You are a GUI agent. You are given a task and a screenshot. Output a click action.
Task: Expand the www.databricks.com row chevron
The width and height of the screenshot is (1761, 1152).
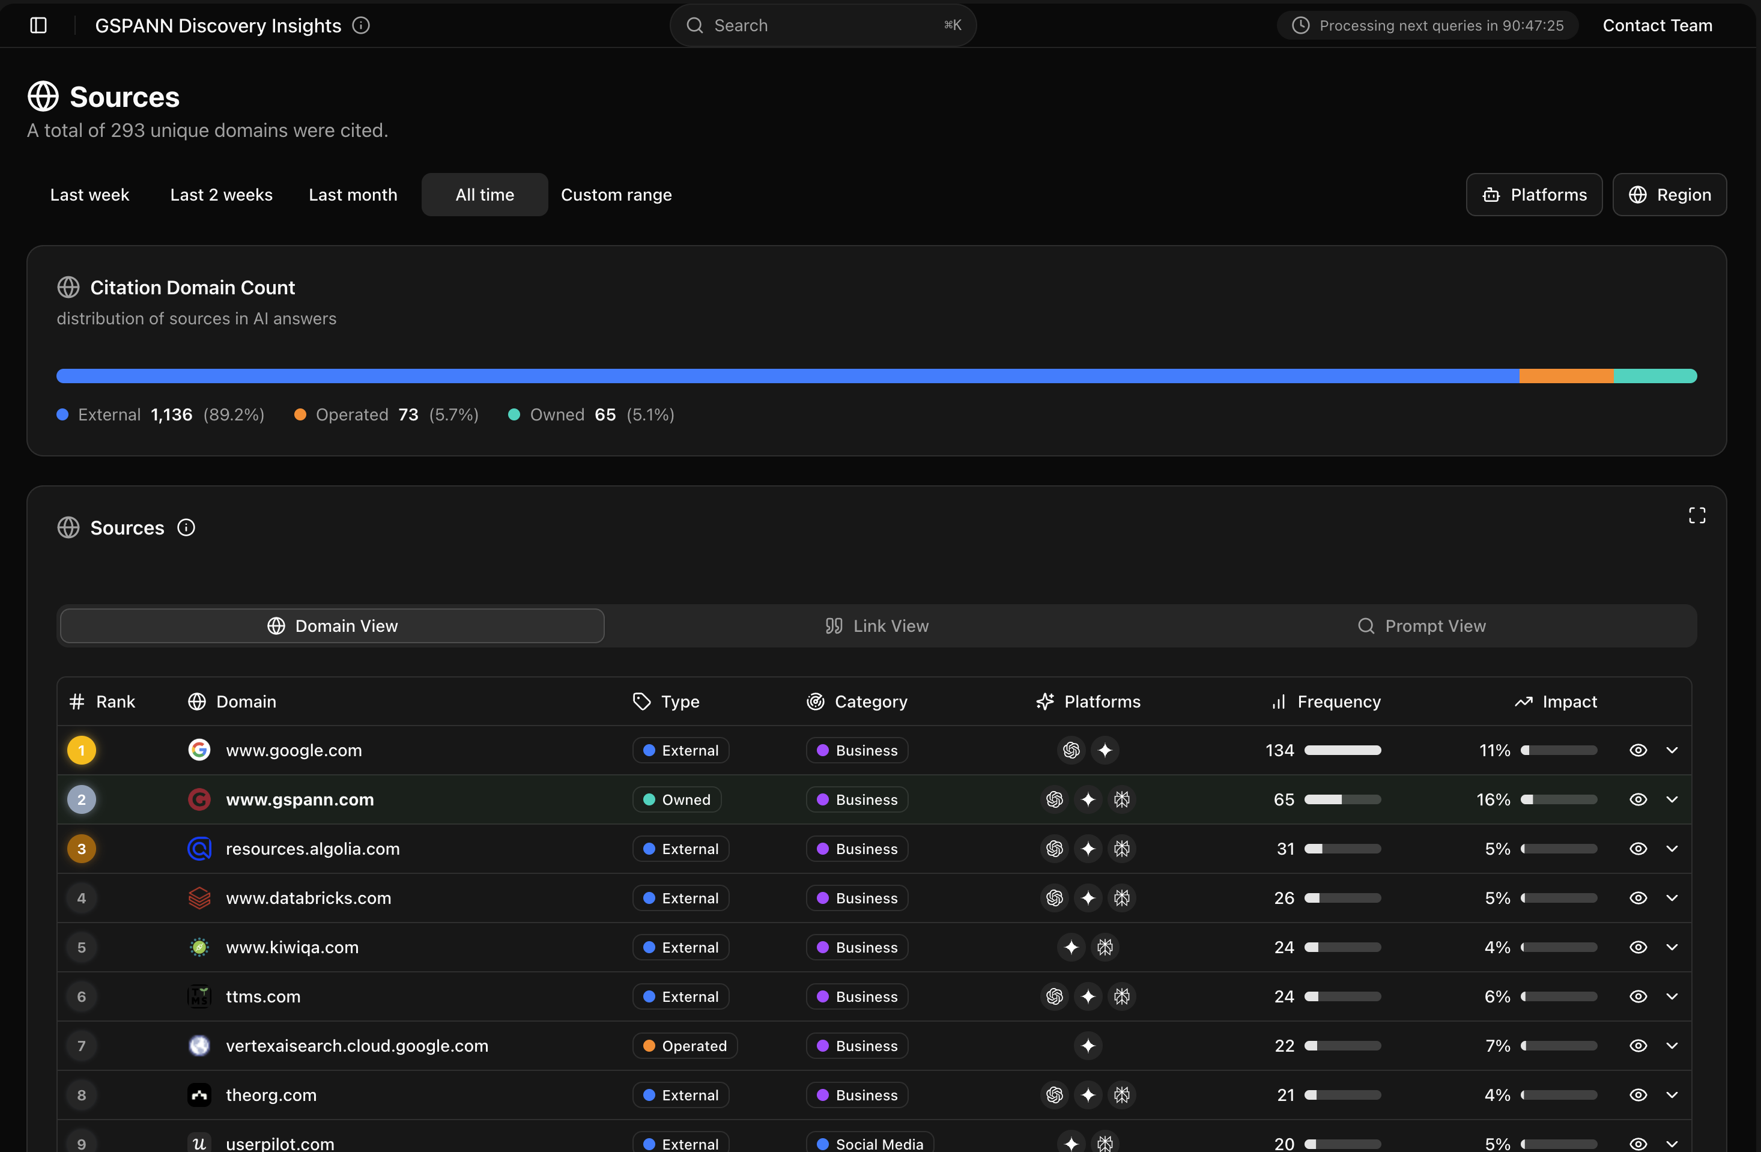click(x=1672, y=897)
